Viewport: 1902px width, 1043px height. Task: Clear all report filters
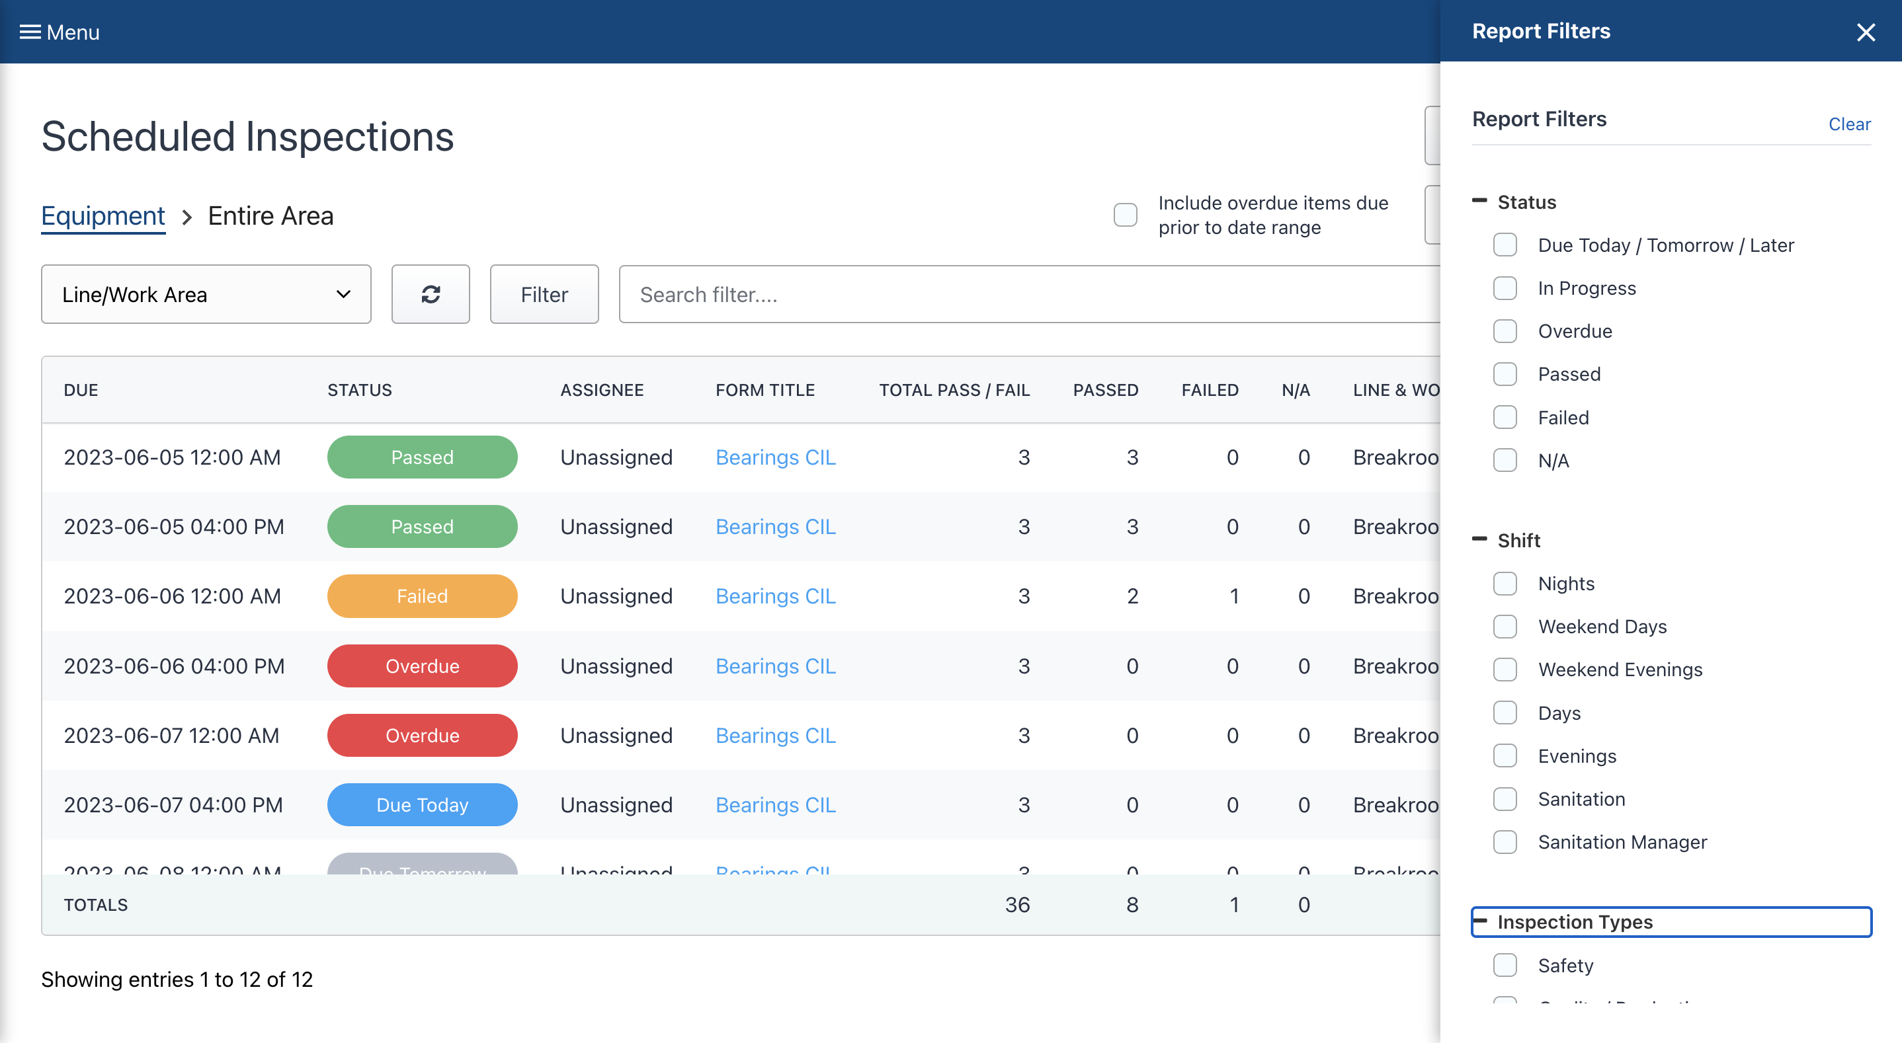(1850, 124)
